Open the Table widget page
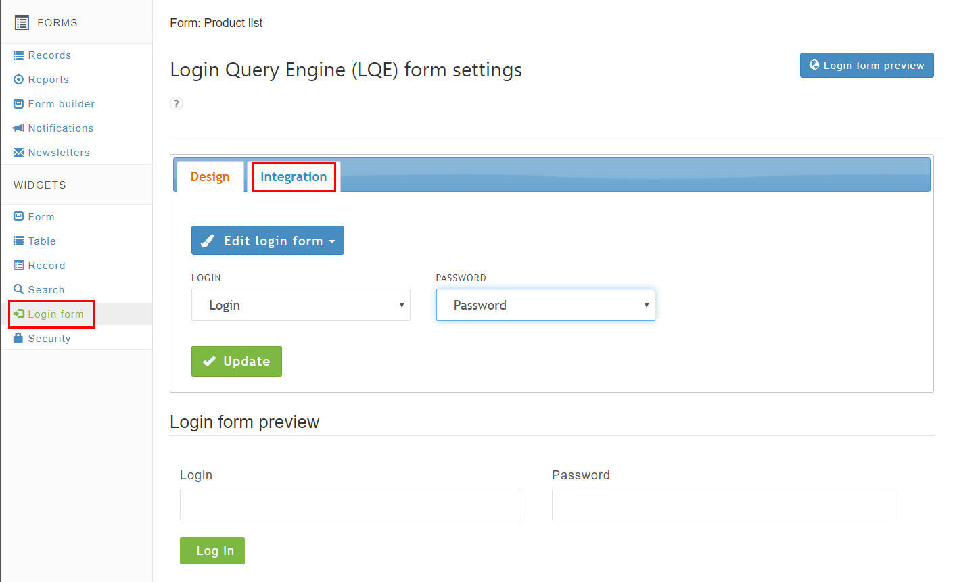The height and width of the screenshot is (582, 957). coord(42,241)
